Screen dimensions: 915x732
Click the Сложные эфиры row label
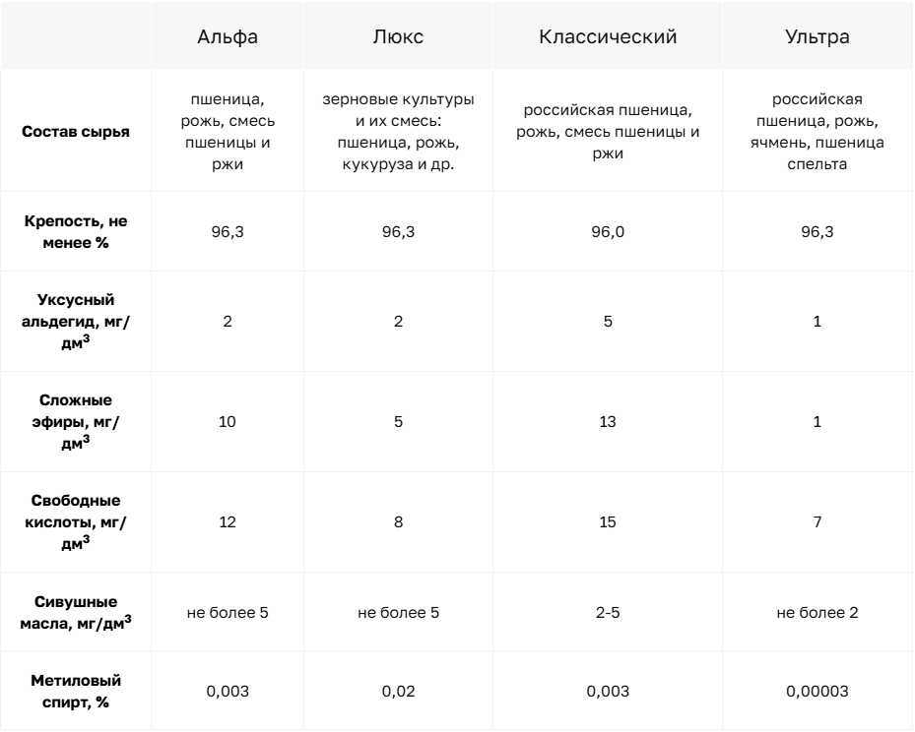(x=76, y=422)
